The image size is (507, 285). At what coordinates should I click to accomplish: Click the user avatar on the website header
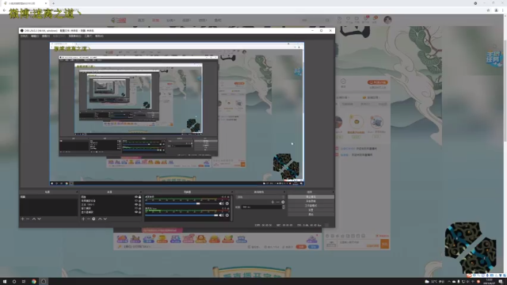tap(387, 20)
